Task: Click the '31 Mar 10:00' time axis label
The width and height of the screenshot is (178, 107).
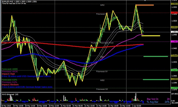Action: tap(89, 106)
